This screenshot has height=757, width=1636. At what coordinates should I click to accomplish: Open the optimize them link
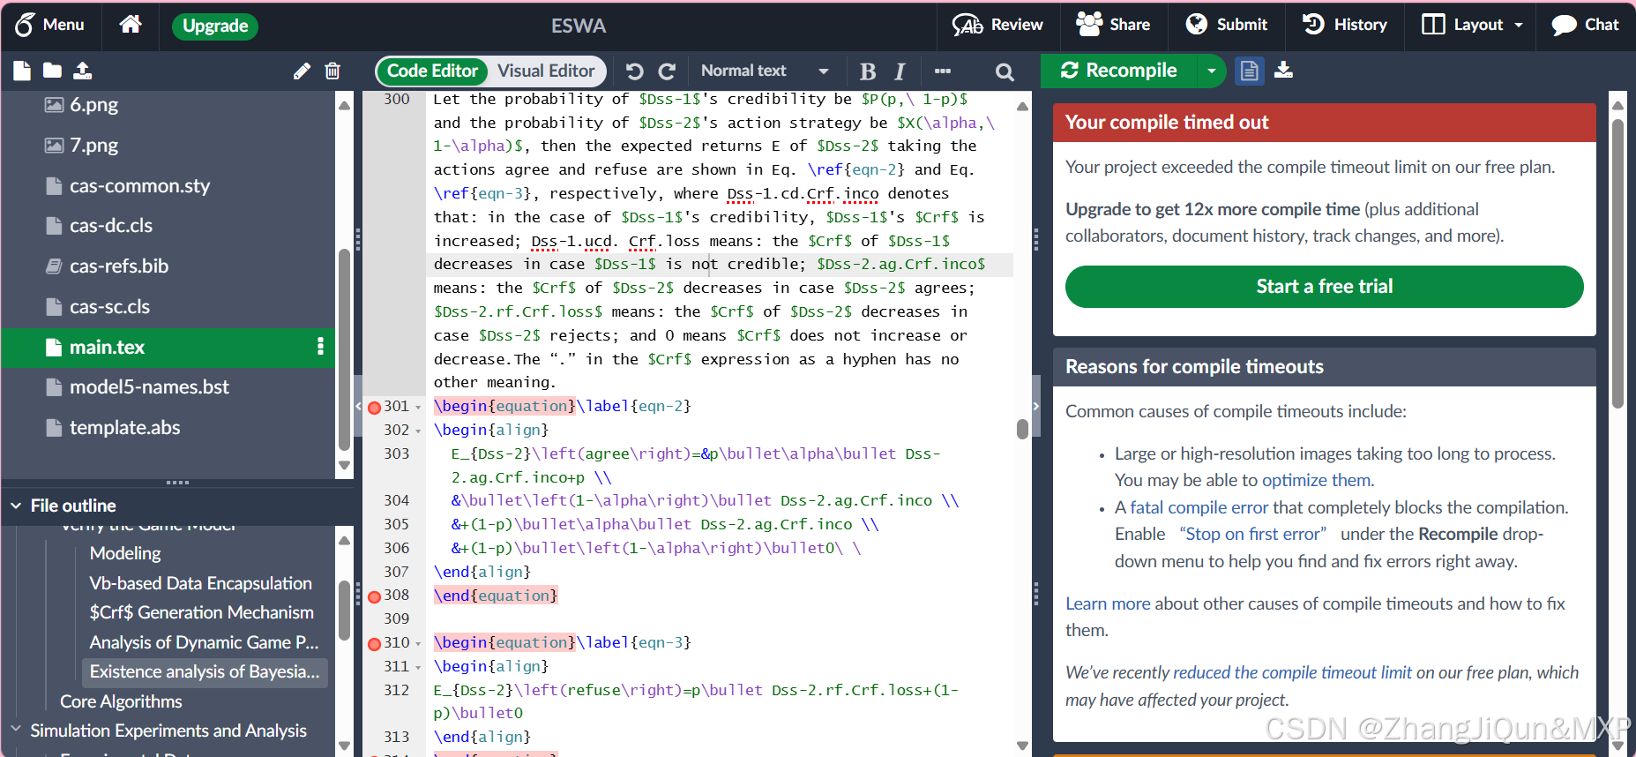pos(1316,480)
